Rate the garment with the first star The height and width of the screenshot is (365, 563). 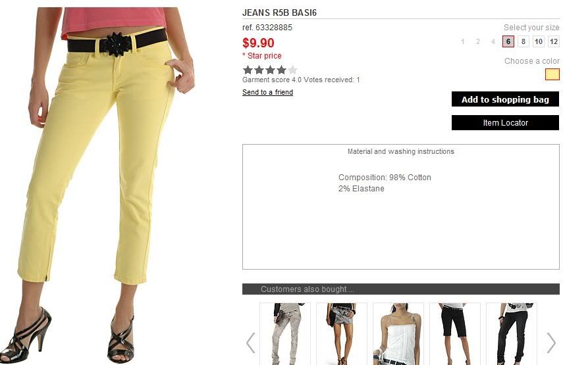248,70
